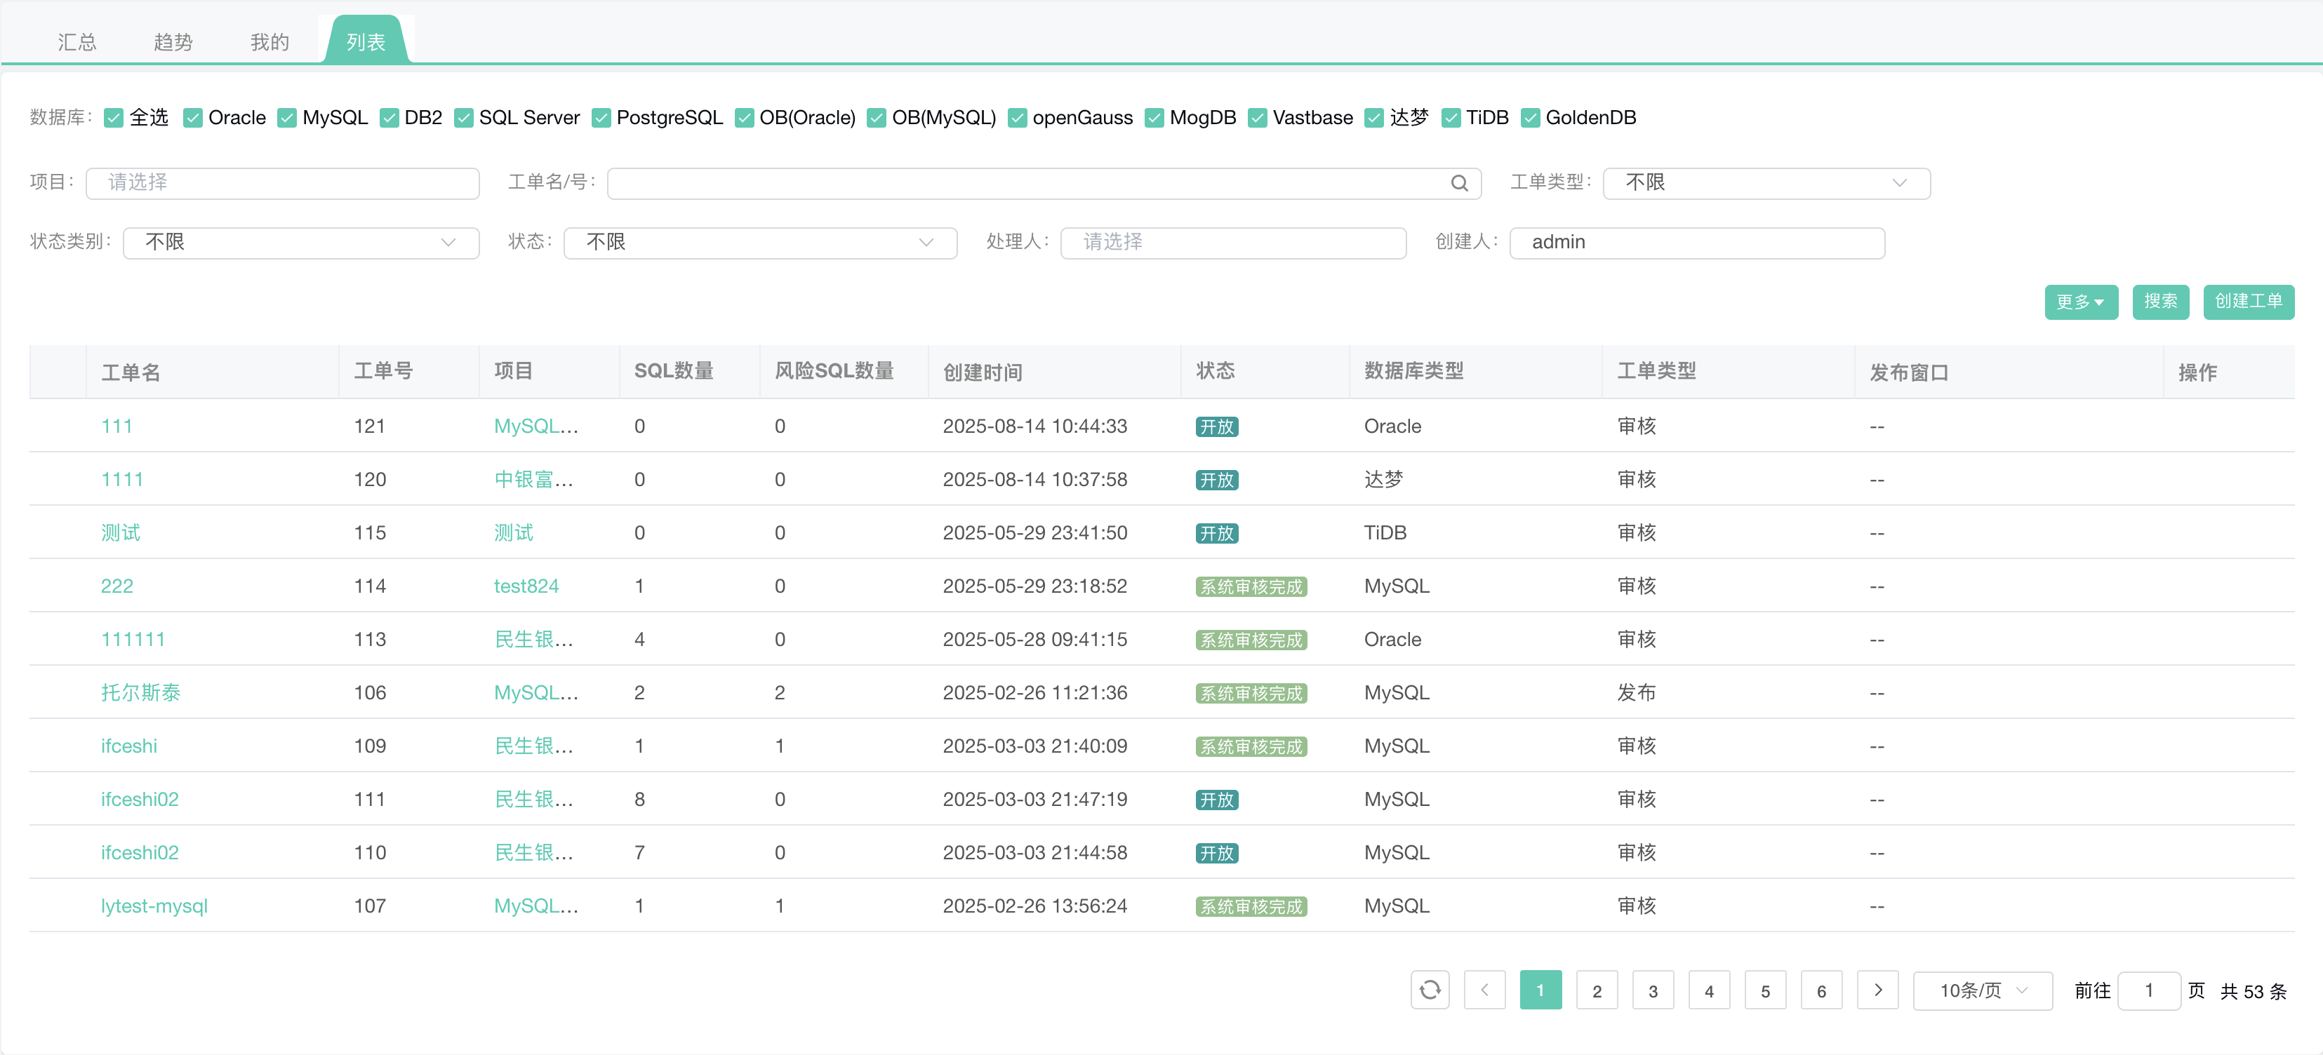Click the 系统审核完成 tag for order 114
Screen dimensions: 2323x1055
pos(1251,586)
